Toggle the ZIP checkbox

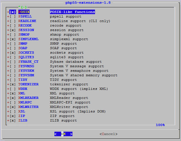13,116
